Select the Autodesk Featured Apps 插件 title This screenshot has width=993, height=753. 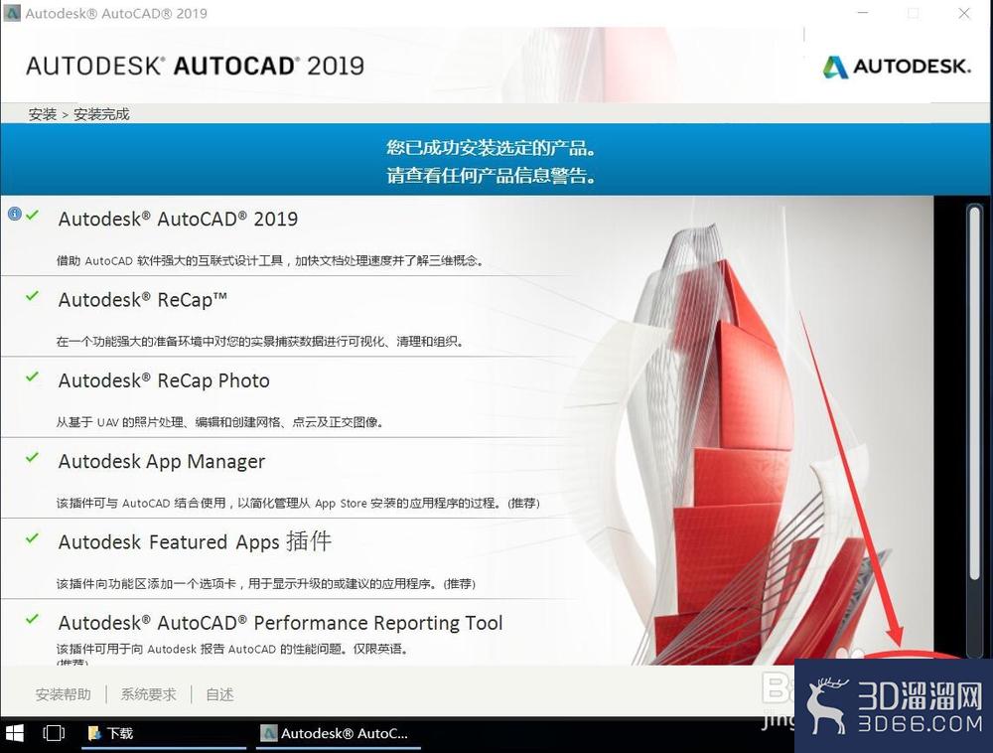(195, 541)
